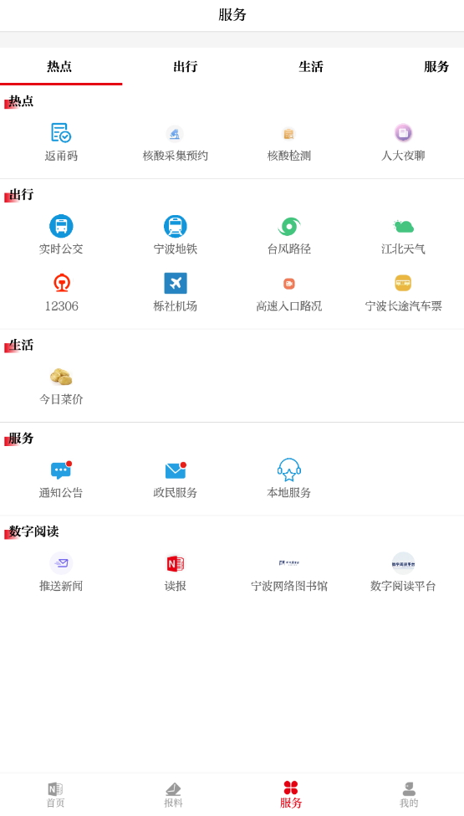Open 读报 newspaper icon
The width and height of the screenshot is (464, 816).
175,563
